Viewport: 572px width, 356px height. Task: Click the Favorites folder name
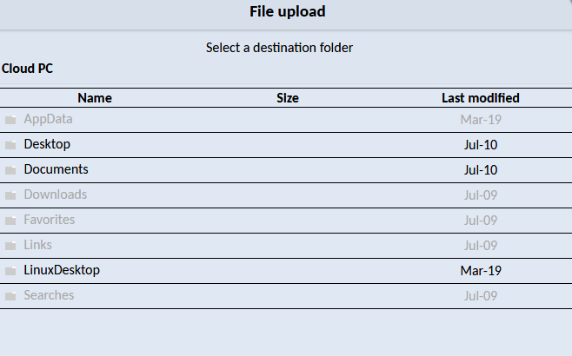click(50, 220)
